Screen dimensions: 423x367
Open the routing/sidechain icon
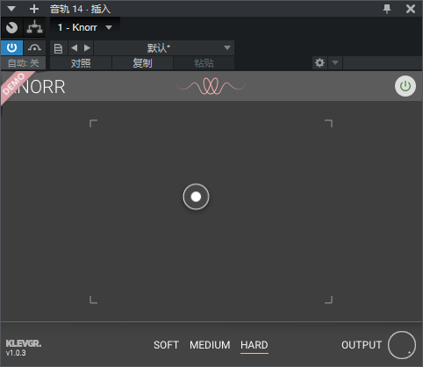pyautogui.click(x=34, y=27)
